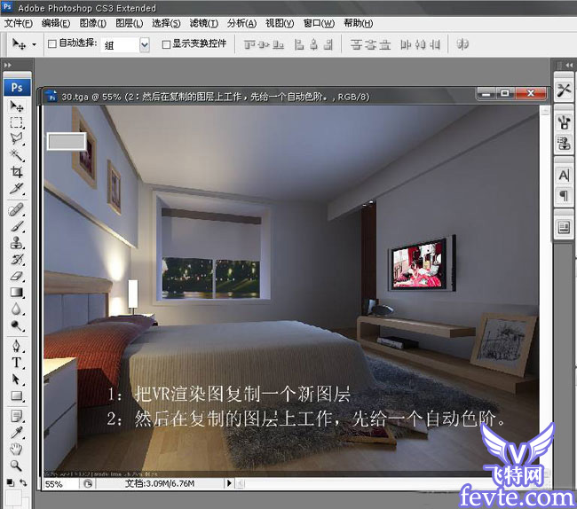Screen dimensions: 577x509
Task: Expand the right panel dock arrows
Action: pyautogui.click(x=569, y=65)
